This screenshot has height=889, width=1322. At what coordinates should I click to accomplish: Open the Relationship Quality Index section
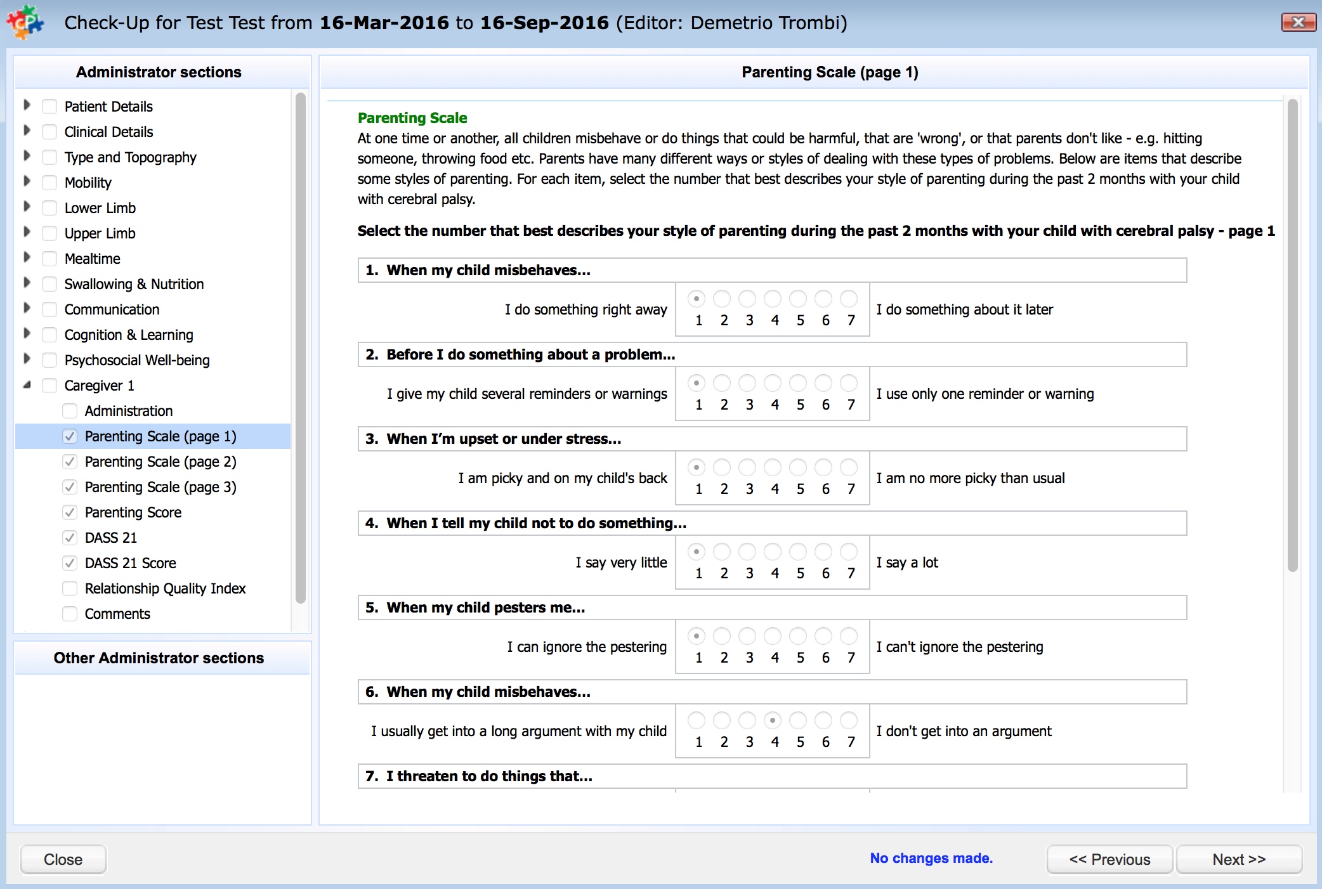tap(165, 588)
